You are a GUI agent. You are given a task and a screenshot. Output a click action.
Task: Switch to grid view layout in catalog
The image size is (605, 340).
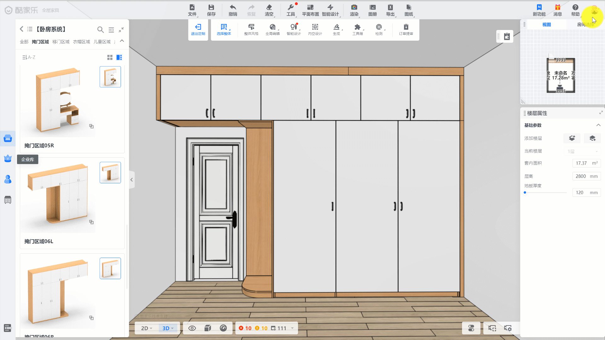point(110,57)
